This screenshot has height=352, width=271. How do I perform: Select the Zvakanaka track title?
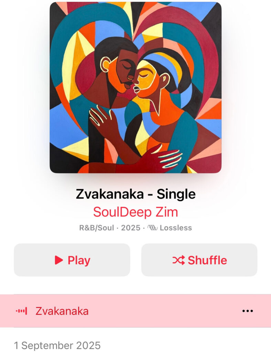(62, 311)
